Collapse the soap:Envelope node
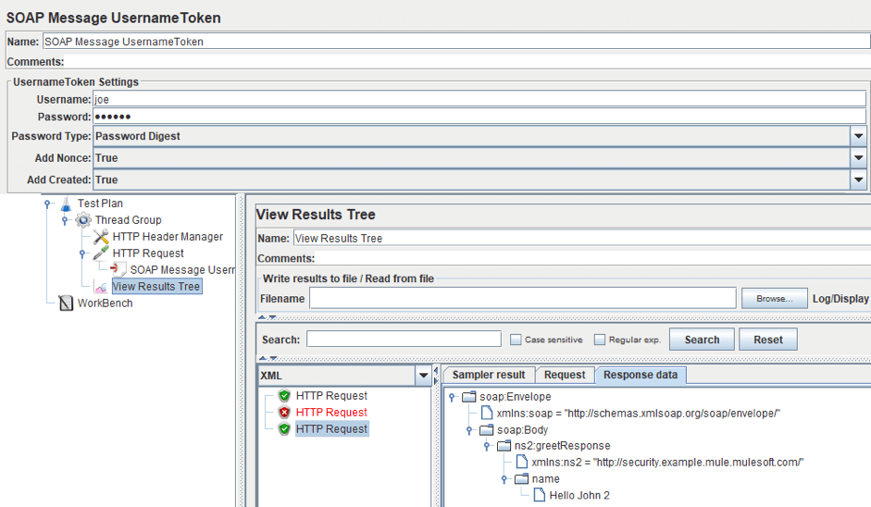Image resolution: width=871 pixels, height=507 pixels. point(453,397)
